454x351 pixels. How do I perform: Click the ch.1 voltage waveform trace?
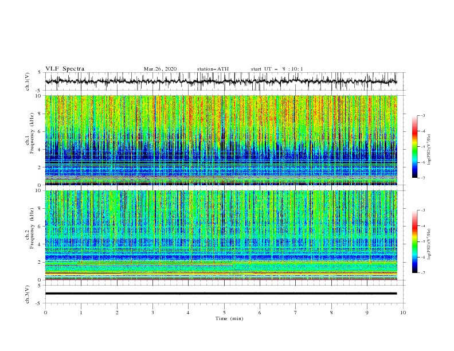tap(221, 81)
